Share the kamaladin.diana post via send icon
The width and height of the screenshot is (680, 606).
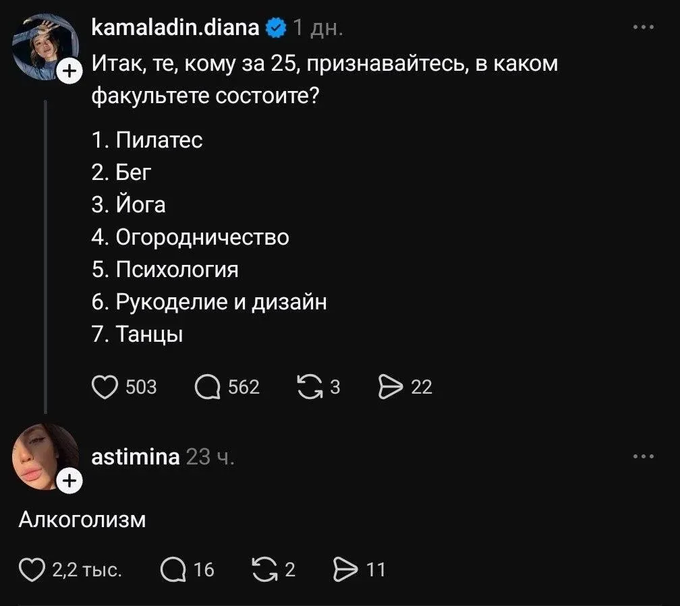tap(391, 387)
